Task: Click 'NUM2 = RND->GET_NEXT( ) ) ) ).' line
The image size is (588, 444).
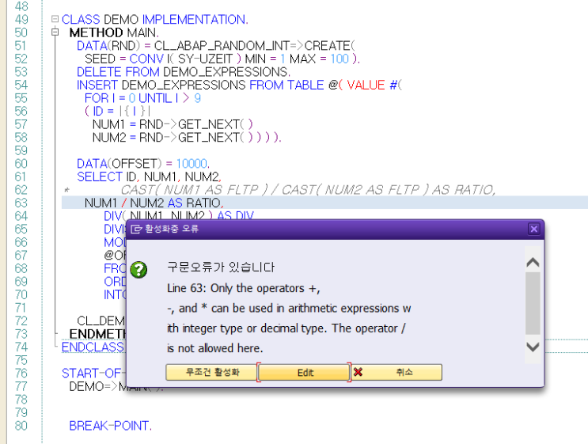Action: (187, 137)
